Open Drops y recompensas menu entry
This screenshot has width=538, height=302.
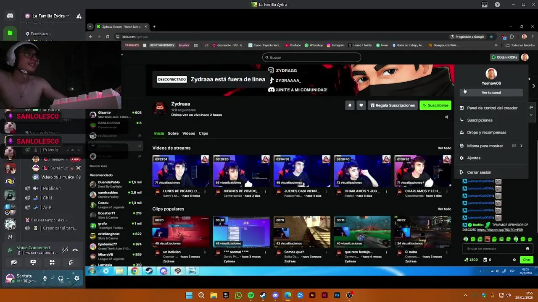(x=491, y=132)
